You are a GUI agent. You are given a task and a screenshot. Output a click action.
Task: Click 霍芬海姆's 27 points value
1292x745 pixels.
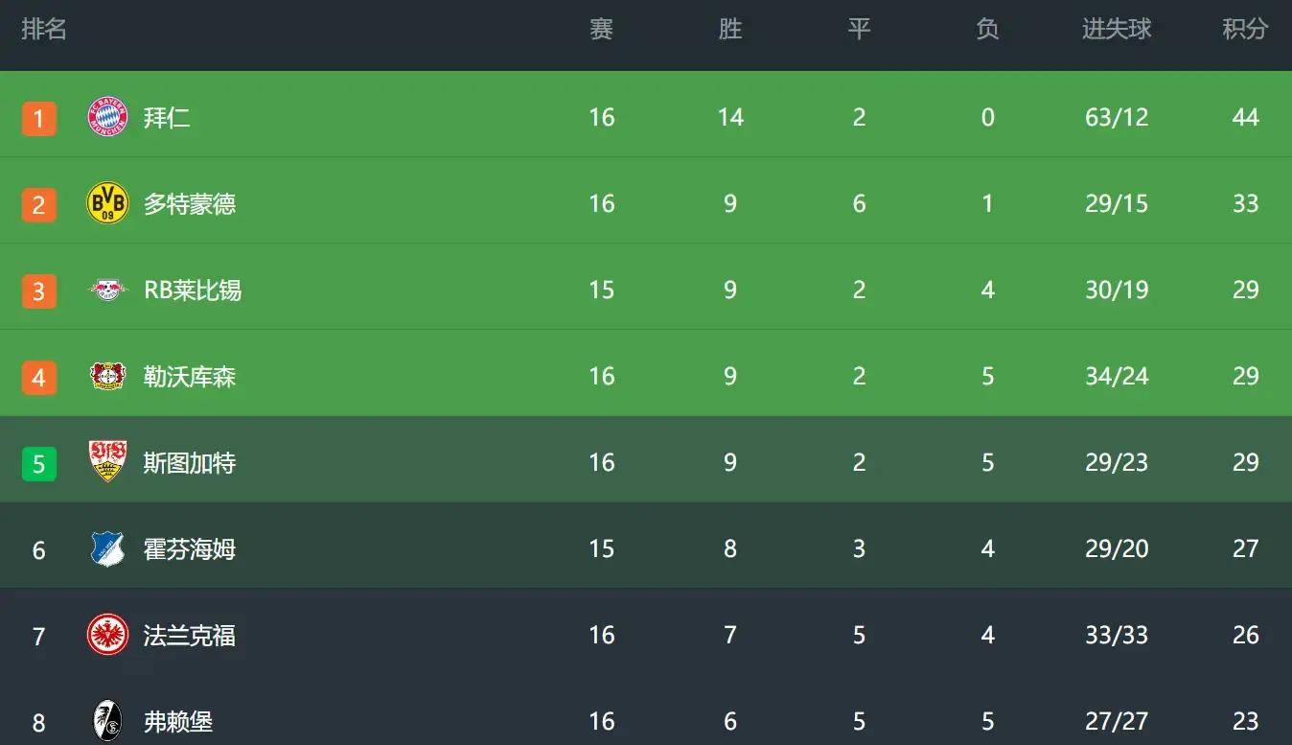[1245, 549]
